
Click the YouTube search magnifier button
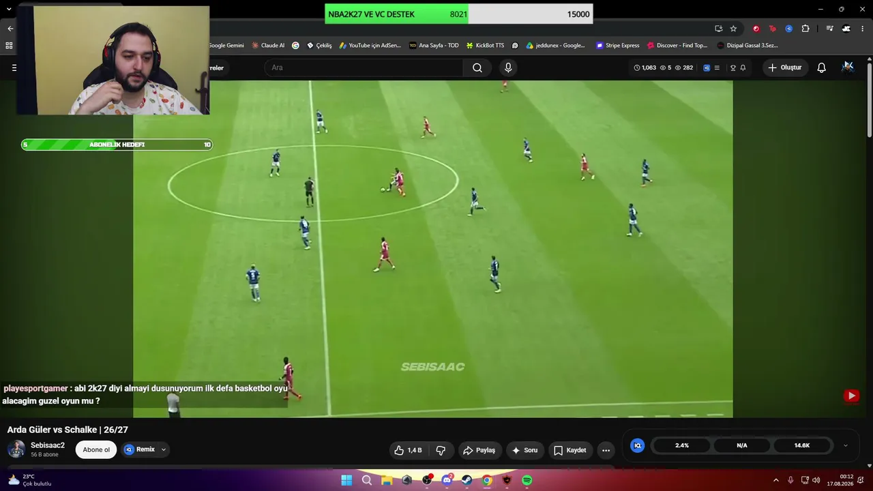pyautogui.click(x=477, y=68)
